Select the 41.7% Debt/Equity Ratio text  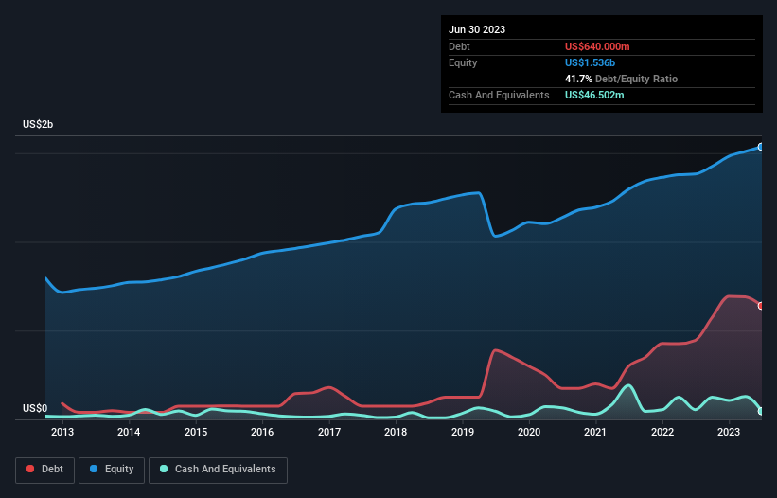(x=621, y=79)
